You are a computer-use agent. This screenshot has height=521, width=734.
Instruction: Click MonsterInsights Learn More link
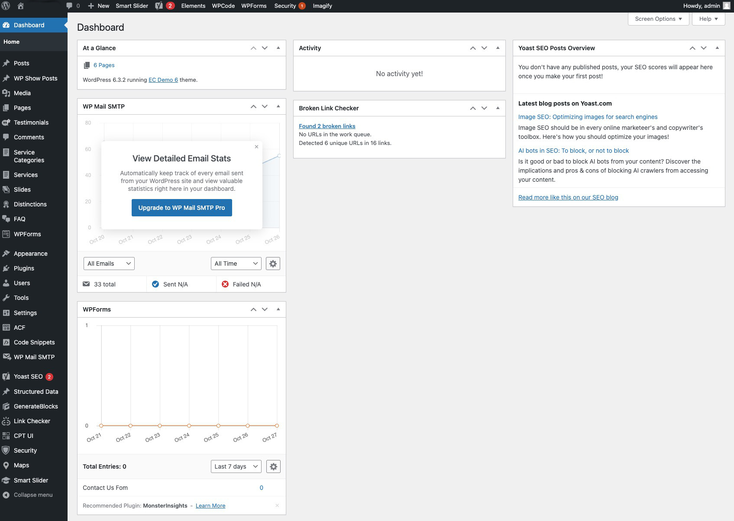[210, 506]
